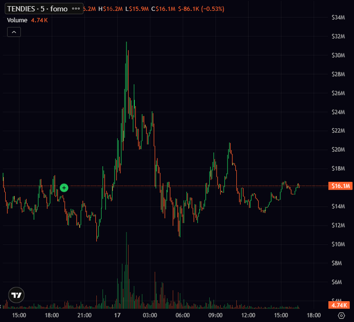Click the current price label $16.1M

tap(340, 186)
